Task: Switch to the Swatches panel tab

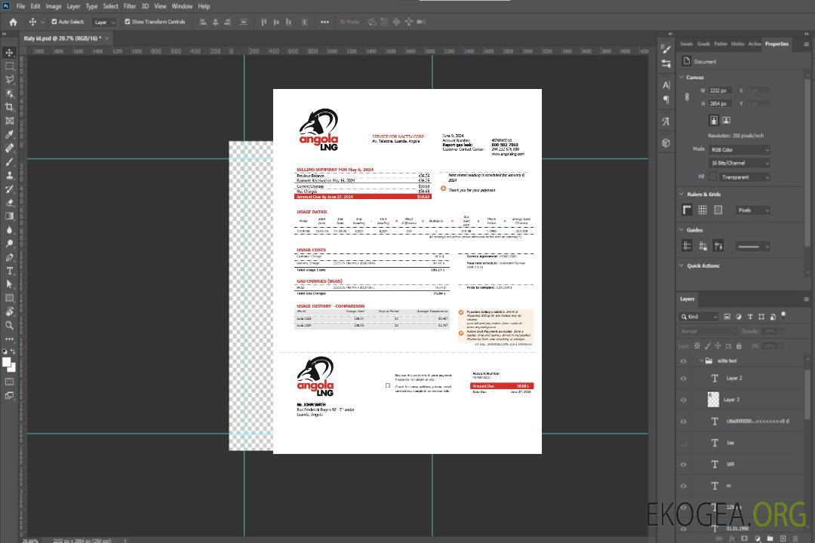Action: [686, 44]
